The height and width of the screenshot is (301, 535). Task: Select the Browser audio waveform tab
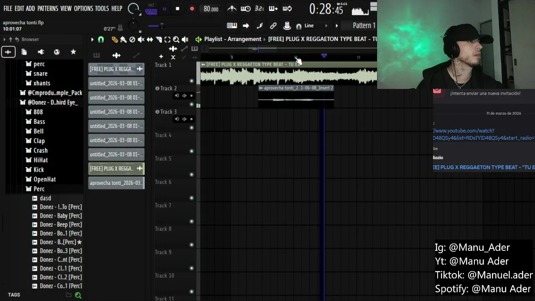click(x=8, y=52)
